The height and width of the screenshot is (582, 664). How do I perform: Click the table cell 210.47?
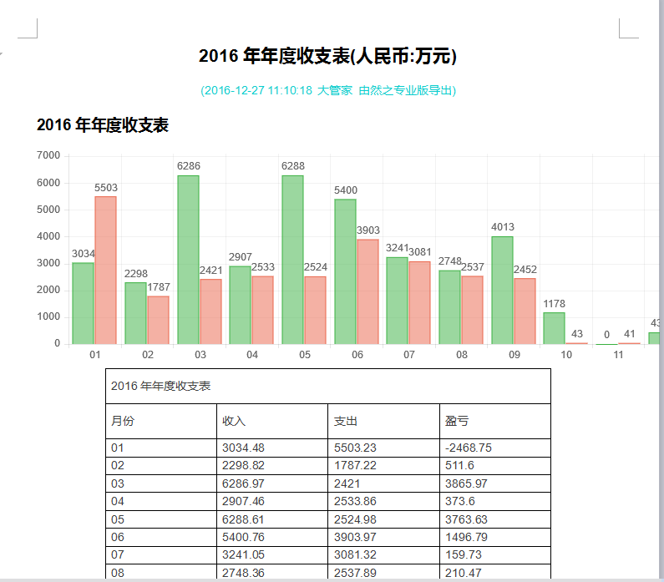tap(495, 572)
